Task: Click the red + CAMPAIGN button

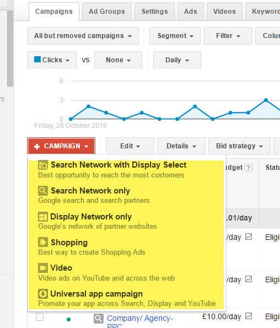Action: [61, 146]
